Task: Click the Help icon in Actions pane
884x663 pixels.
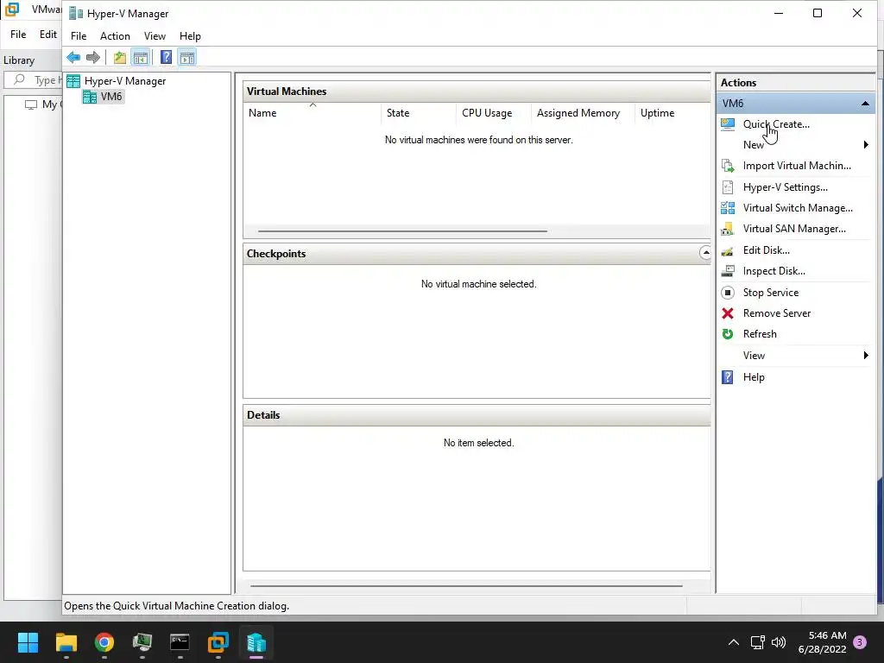Action: pyautogui.click(x=728, y=377)
